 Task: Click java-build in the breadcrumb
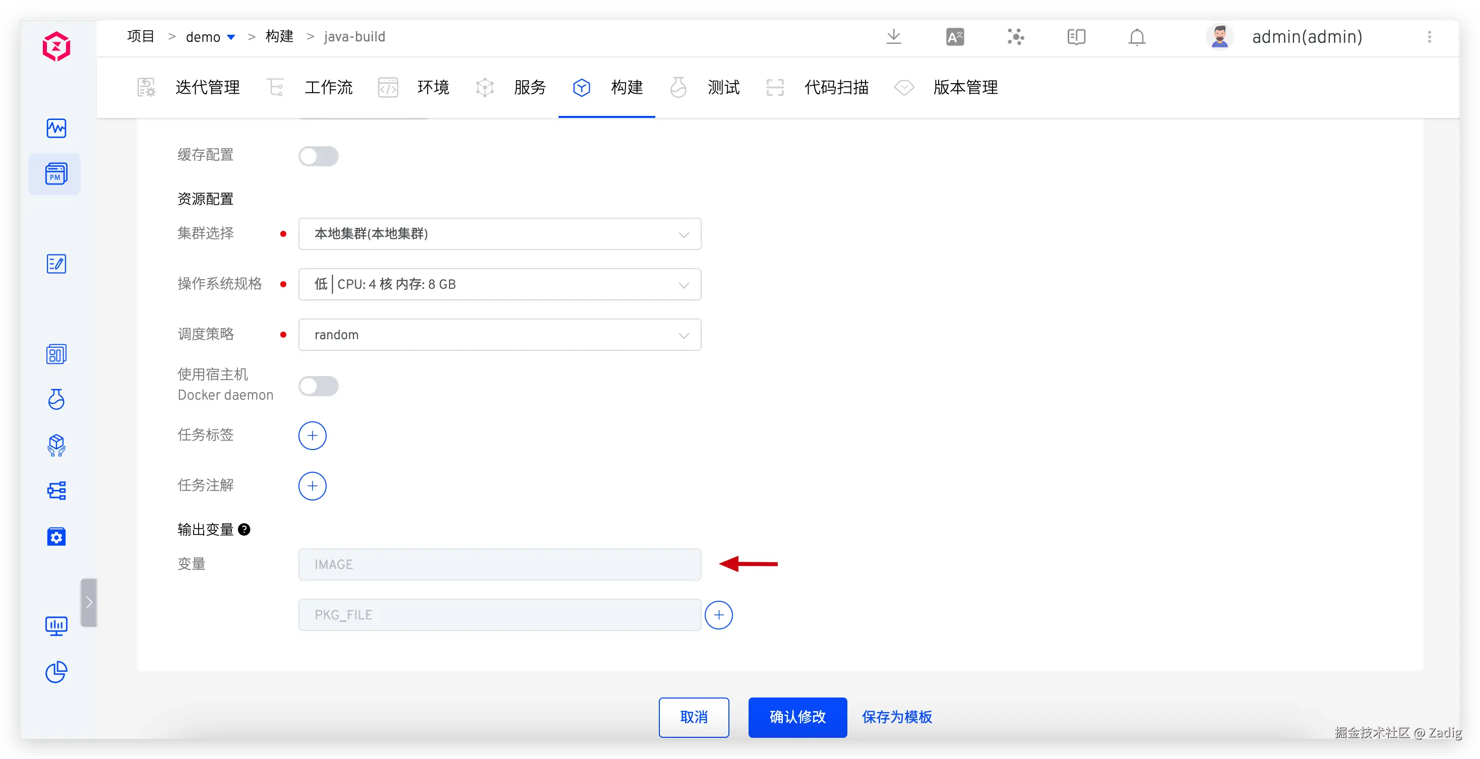(x=354, y=37)
